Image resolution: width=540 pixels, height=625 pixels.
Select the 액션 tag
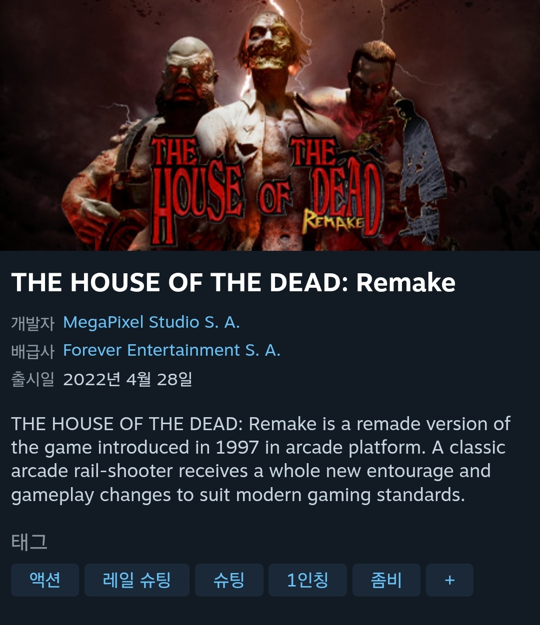tap(45, 580)
